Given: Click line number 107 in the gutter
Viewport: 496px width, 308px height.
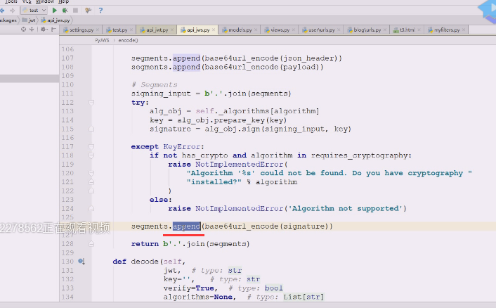Looking at the screenshot, I should 67,58.
